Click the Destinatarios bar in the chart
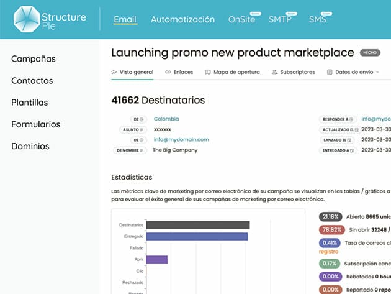The width and height of the screenshot is (391, 294). [198, 225]
